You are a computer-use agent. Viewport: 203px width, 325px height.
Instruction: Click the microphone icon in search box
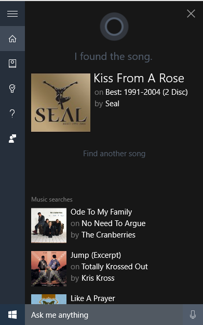(193, 315)
